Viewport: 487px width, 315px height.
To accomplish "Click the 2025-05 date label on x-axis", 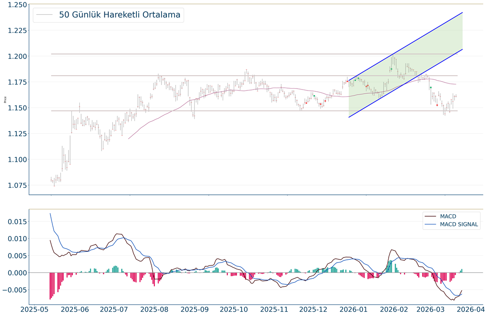I will (x=36, y=309).
